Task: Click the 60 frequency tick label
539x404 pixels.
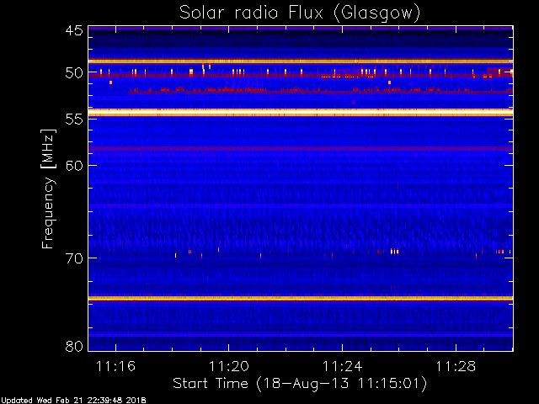Action: click(x=74, y=166)
